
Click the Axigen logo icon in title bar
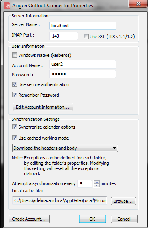pos(7,6)
